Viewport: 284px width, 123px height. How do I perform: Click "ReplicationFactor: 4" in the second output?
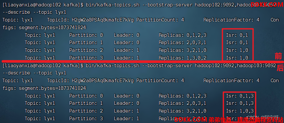click(231, 81)
